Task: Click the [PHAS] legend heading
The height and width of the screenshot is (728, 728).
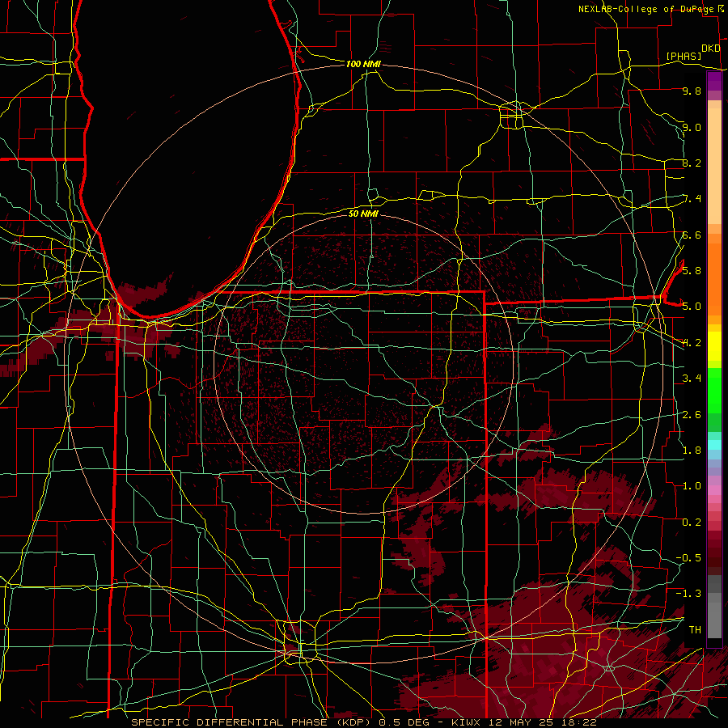Action: pyautogui.click(x=684, y=56)
